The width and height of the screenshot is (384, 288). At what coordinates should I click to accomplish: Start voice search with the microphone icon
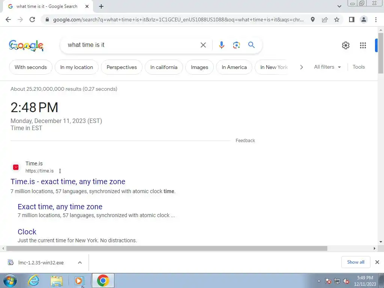click(x=221, y=45)
